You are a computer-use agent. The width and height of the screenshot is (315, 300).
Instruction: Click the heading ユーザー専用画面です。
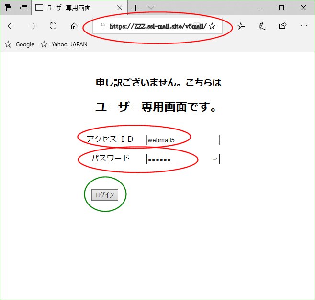click(x=156, y=107)
